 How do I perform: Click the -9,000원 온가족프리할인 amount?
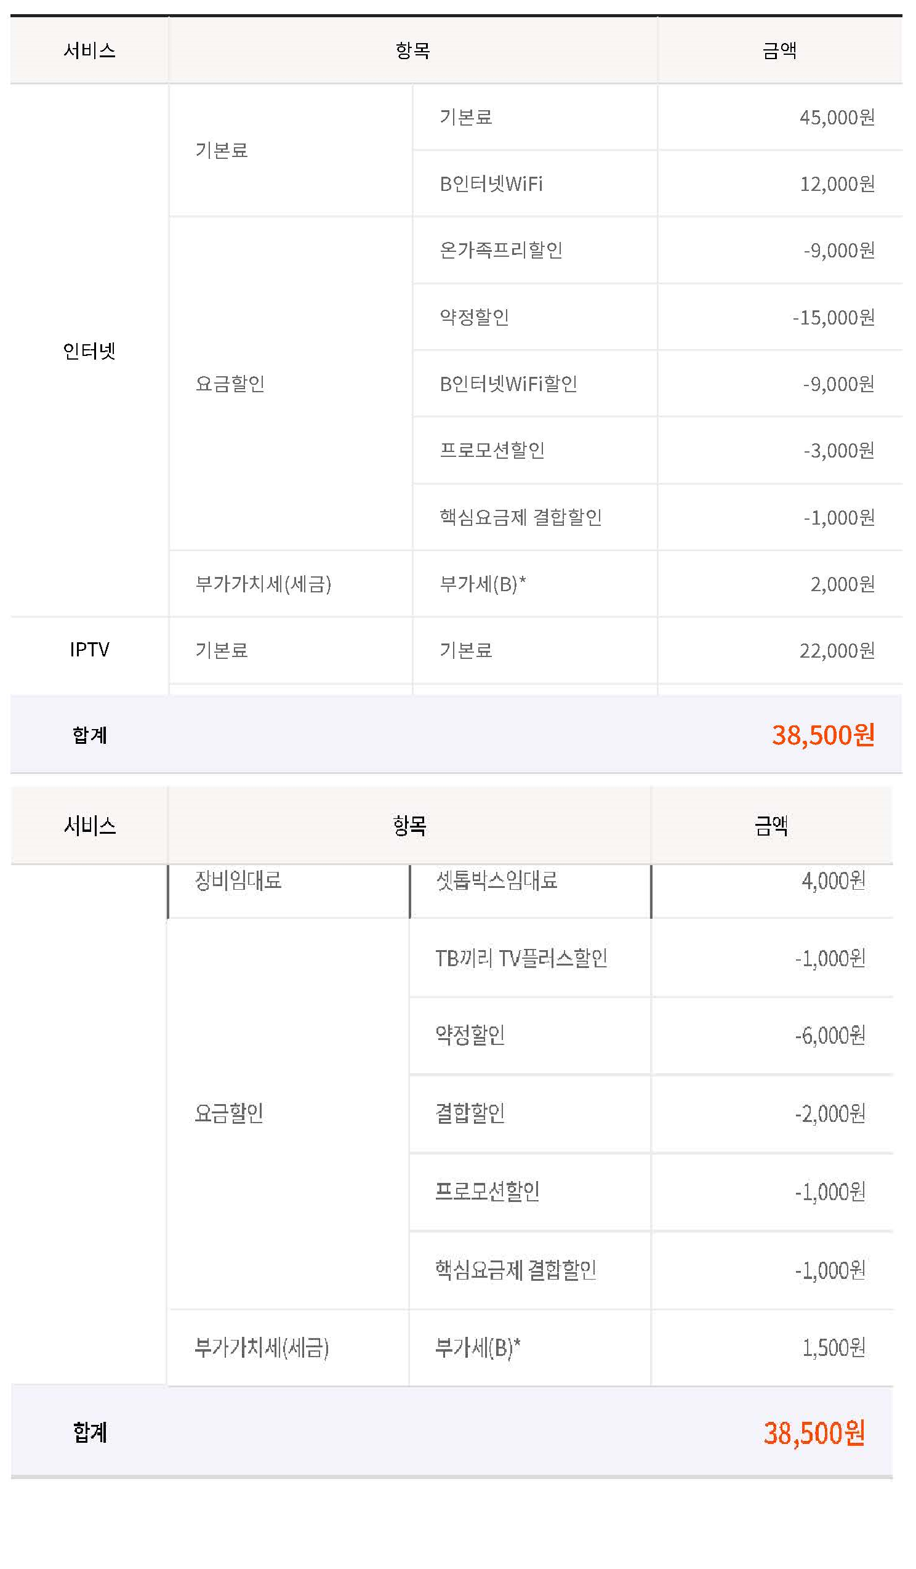click(x=838, y=250)
